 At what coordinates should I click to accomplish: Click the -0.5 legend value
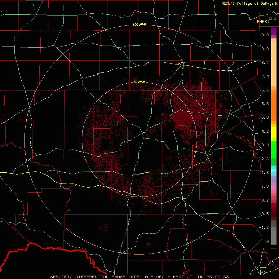click(x=264, y=214)
